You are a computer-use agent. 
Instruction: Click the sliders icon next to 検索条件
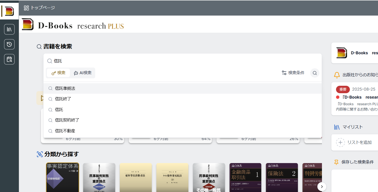tap(284, 73)
